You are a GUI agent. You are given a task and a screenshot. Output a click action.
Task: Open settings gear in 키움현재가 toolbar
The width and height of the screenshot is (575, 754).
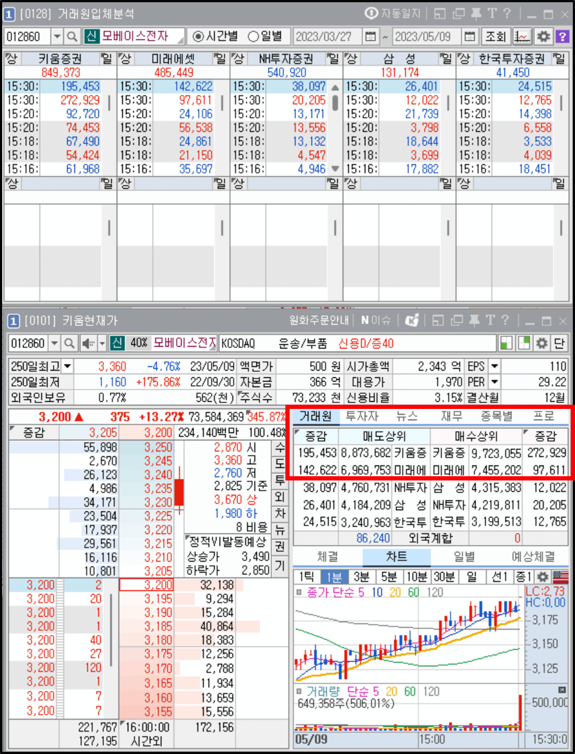coord(541,343)
